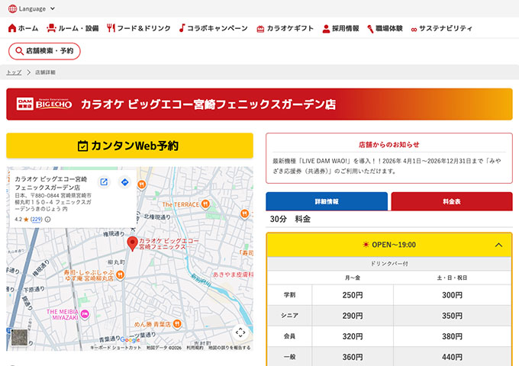The width and height of the screenshot is (519, 366).
Task: Click the 30分 料金 heading
Action: 290,219
